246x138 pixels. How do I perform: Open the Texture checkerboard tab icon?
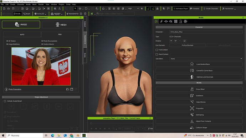(176, 21)
